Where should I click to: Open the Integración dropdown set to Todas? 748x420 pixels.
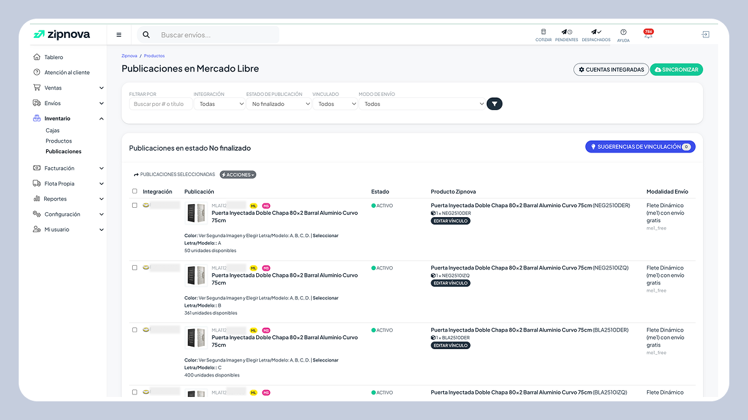pyautogui.click(x=219, y=104)
